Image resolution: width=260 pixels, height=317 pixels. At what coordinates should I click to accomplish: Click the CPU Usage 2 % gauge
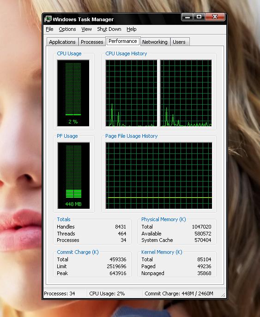[x=73, y=93]
